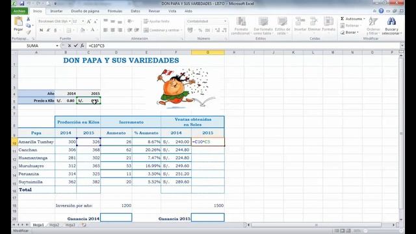This screenshot has height=234, width=416.
Task: Cancel the formula with X icon
Action: point(70,45)
